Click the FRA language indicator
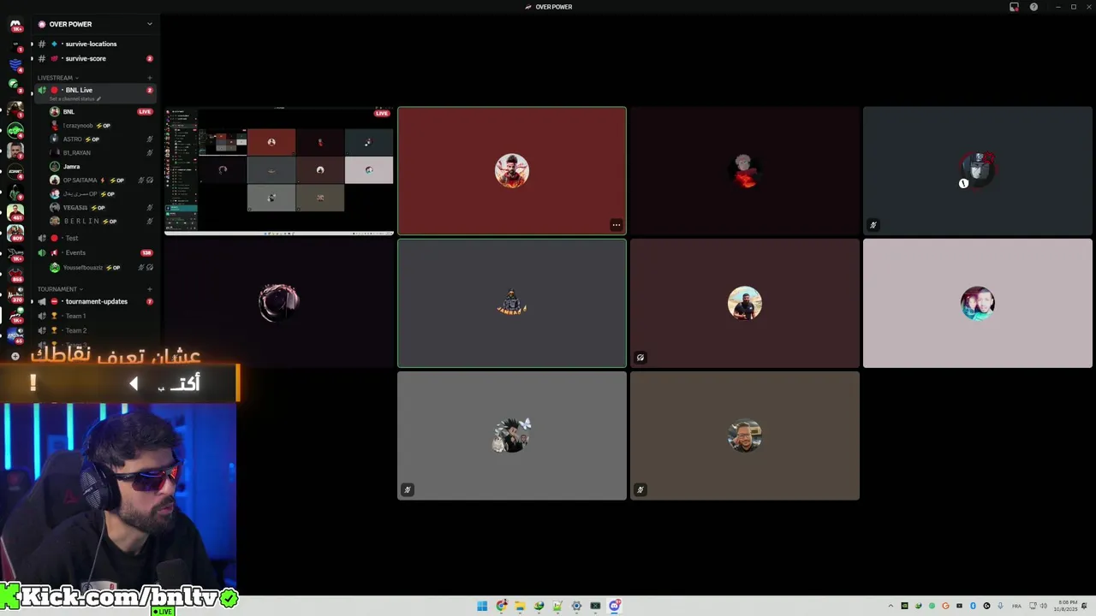1096x616 pixels. tap(1017, 606)
